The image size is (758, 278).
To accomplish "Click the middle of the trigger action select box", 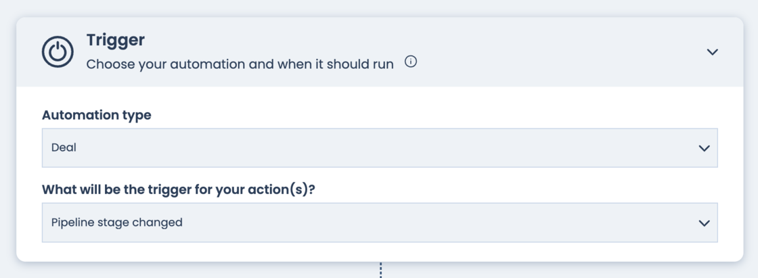I will 379,223.
